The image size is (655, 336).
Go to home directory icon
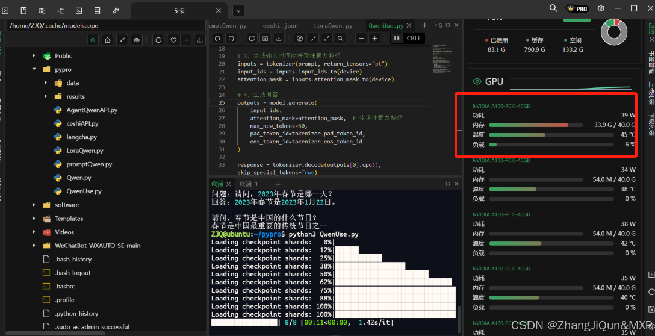point(107,40)
